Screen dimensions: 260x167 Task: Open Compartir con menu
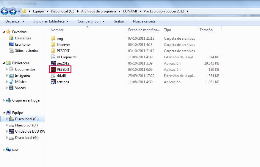pyautogui.click(x=91, y=21)
